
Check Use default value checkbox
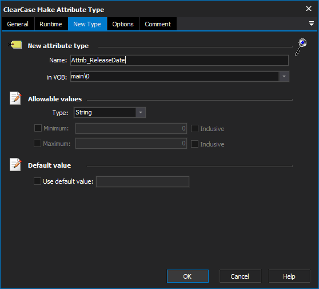[x=37, y=181]
